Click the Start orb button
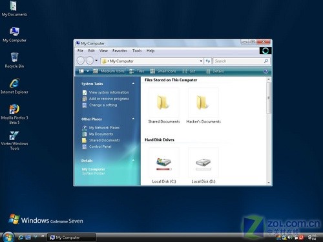 pos(8,237)
